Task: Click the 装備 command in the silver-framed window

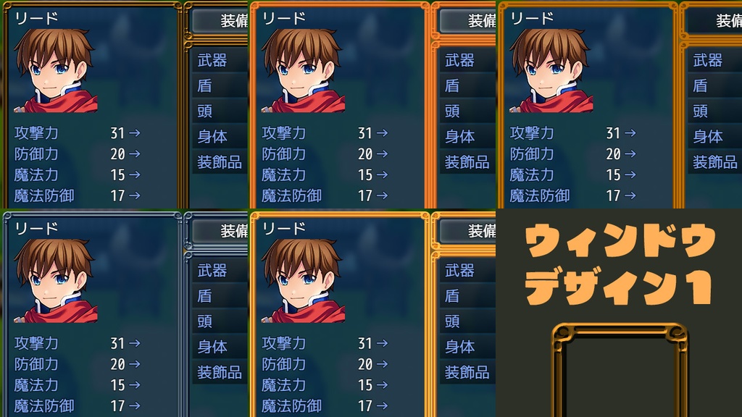Action: point(220,231)
